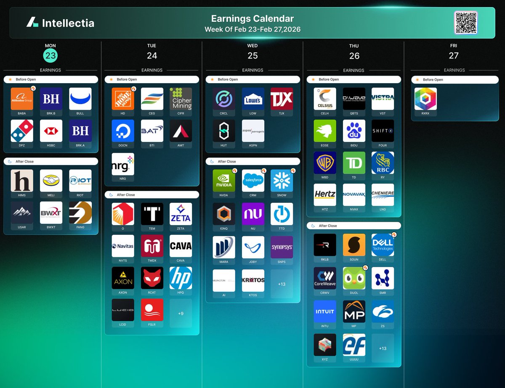Click the Salesforce CRM logo
Image resolution: width=505 pixels, height=388 pixels.
253,181
